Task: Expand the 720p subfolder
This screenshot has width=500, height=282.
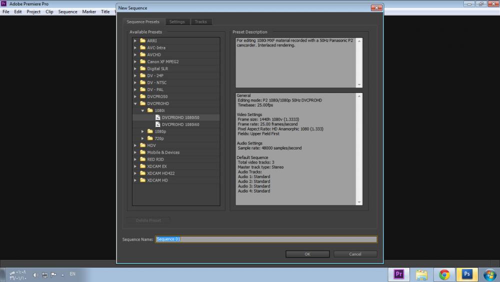Action: click(x=142, y=138)
